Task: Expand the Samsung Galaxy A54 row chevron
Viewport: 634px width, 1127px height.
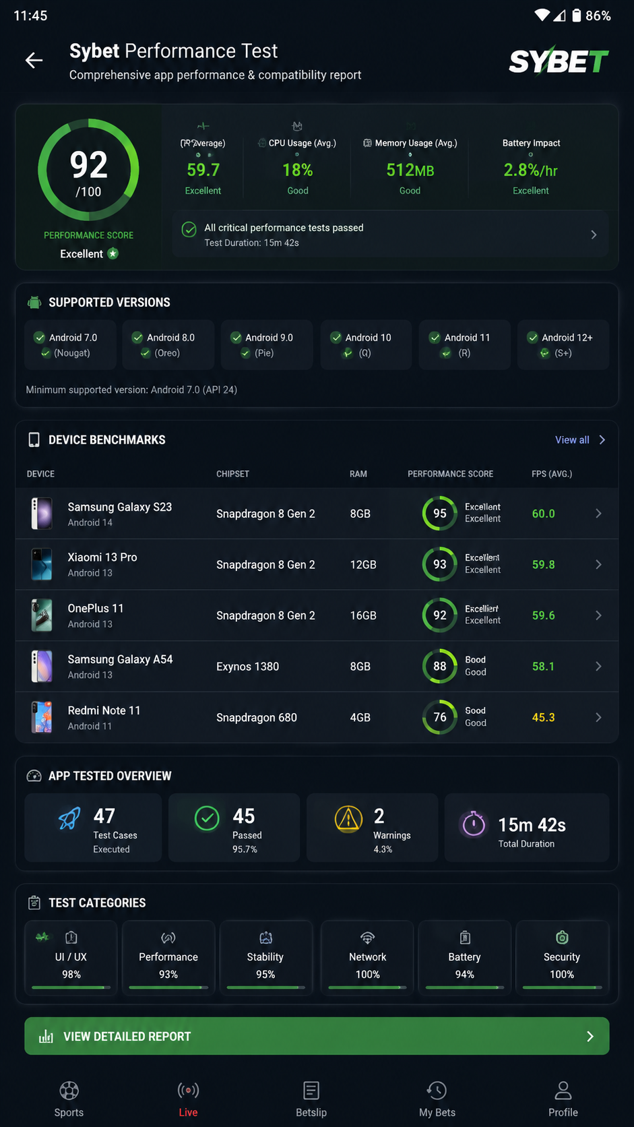Action: pos(598,667)
